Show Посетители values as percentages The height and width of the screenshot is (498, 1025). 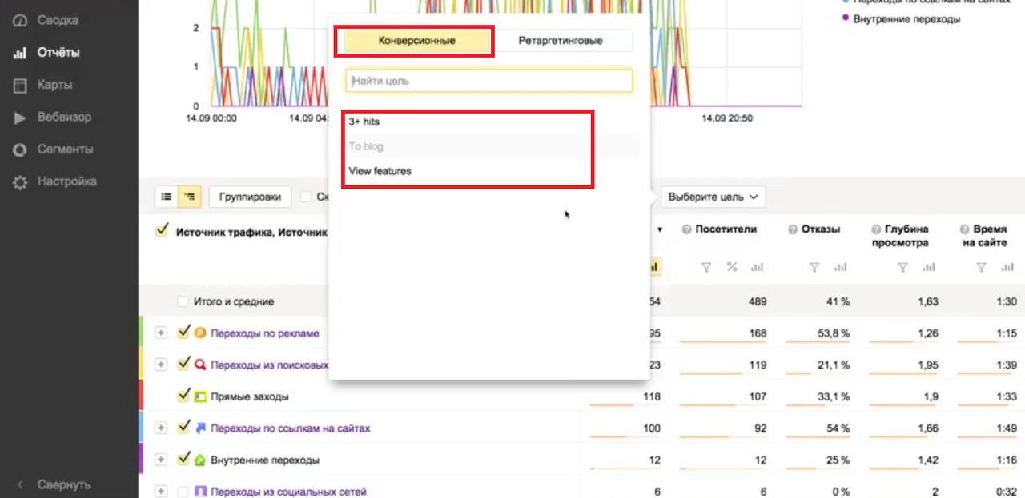(731, 268)
